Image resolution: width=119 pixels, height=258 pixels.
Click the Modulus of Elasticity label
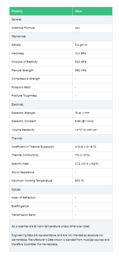click(x=25, y=62)
